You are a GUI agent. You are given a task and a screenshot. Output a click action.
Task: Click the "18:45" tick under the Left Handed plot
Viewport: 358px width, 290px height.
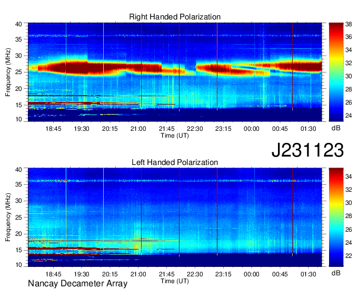53,274
